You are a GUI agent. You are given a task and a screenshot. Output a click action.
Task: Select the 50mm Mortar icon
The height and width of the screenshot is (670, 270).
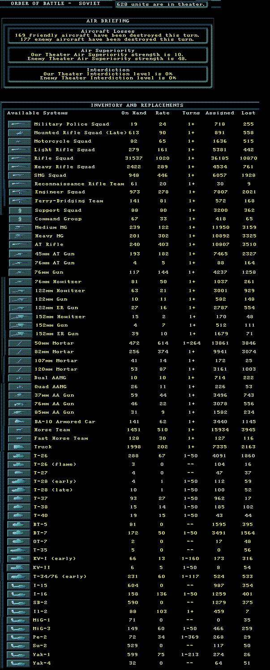pyautogui.click(x=20, y=343)
